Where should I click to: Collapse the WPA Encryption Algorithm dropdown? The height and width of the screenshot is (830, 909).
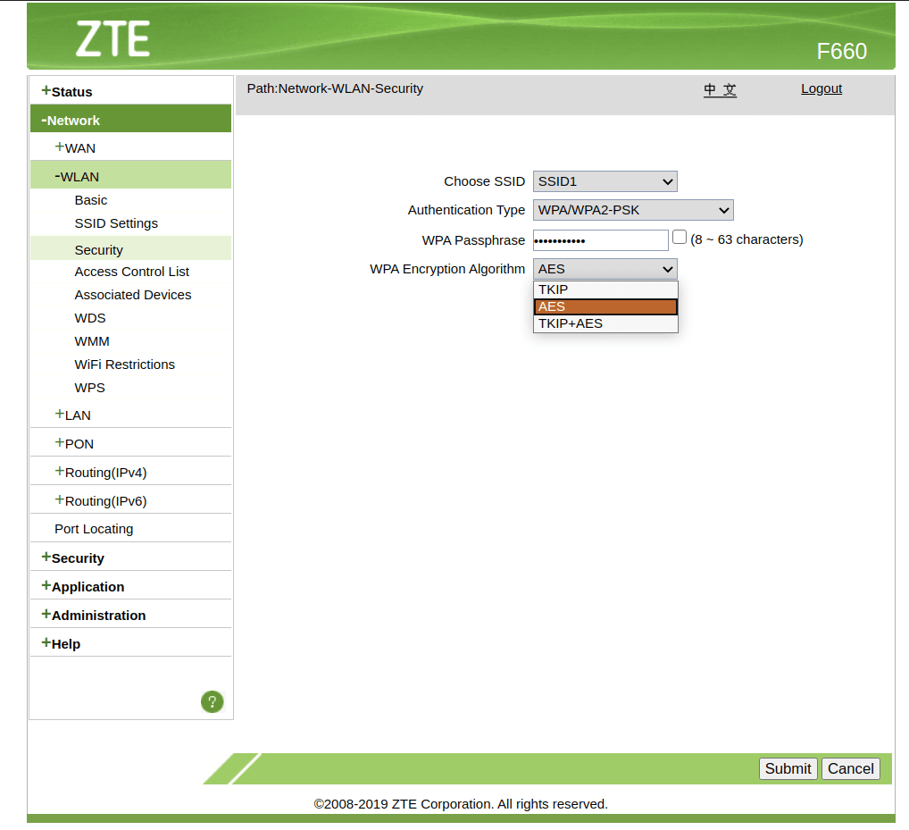click(605, 269)
